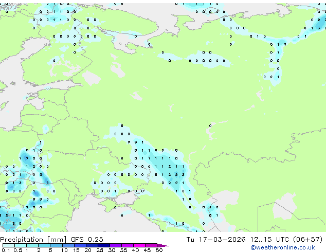Click the '0.5' legend scale label

[18, 250]
